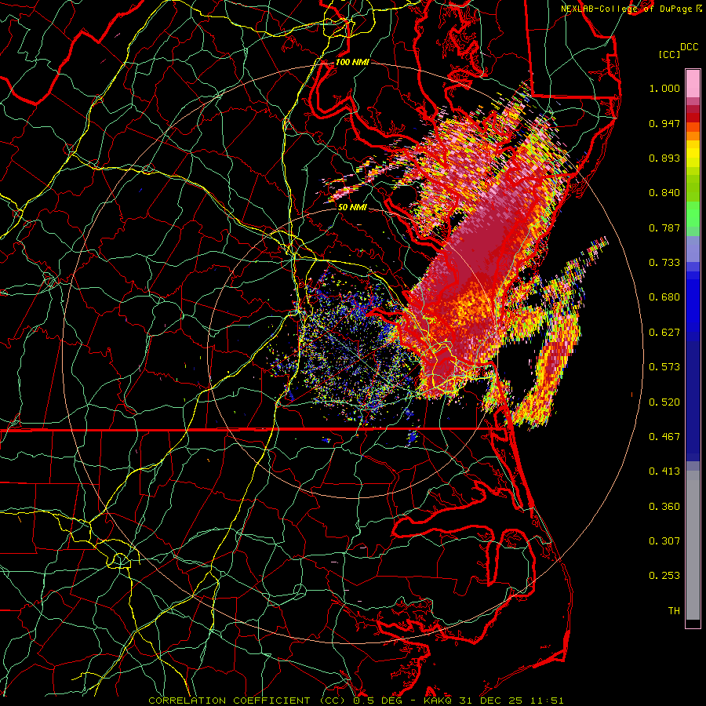Select the 0.840 legend value
706x706 pixels.
(x=664, y=193)
